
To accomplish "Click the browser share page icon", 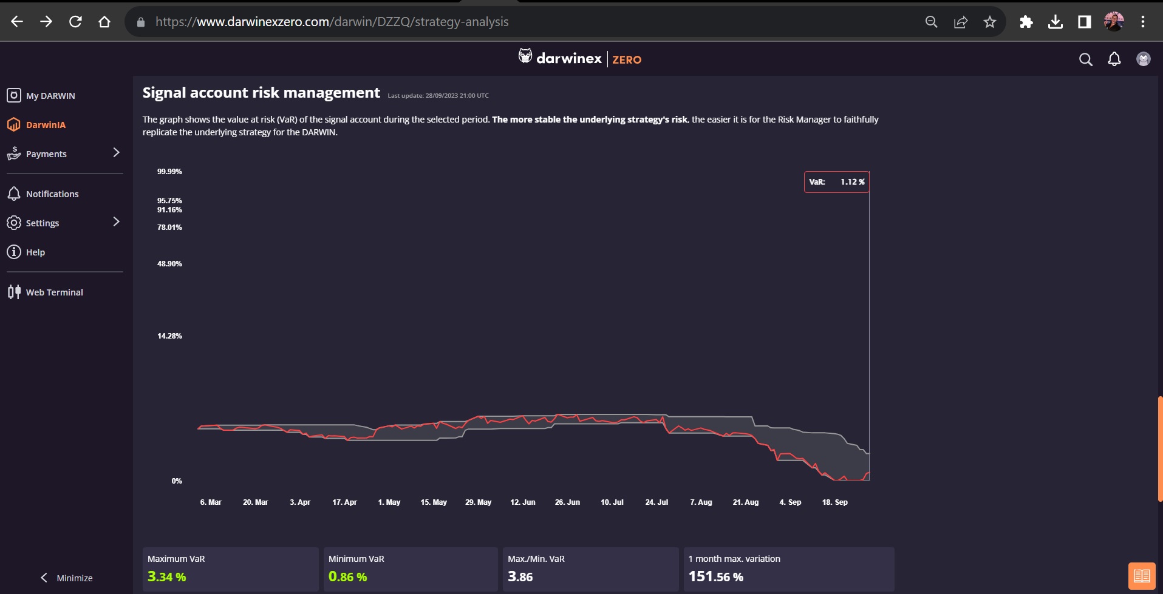I will [961, 22].
